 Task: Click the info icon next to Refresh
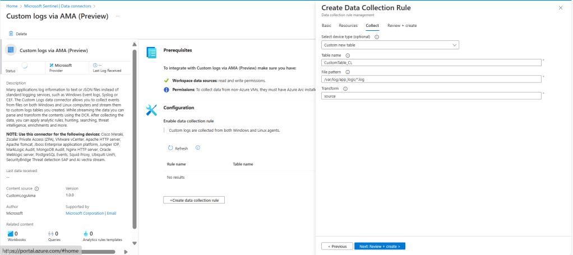pos(198,148)
